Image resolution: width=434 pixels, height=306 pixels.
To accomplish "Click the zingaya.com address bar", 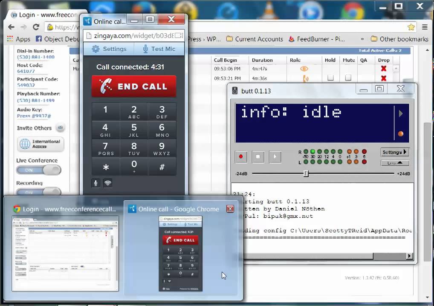I will pos(134,36).
